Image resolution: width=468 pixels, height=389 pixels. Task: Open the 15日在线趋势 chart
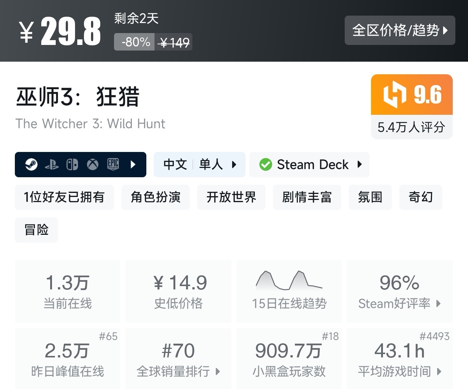coord(289,291)
